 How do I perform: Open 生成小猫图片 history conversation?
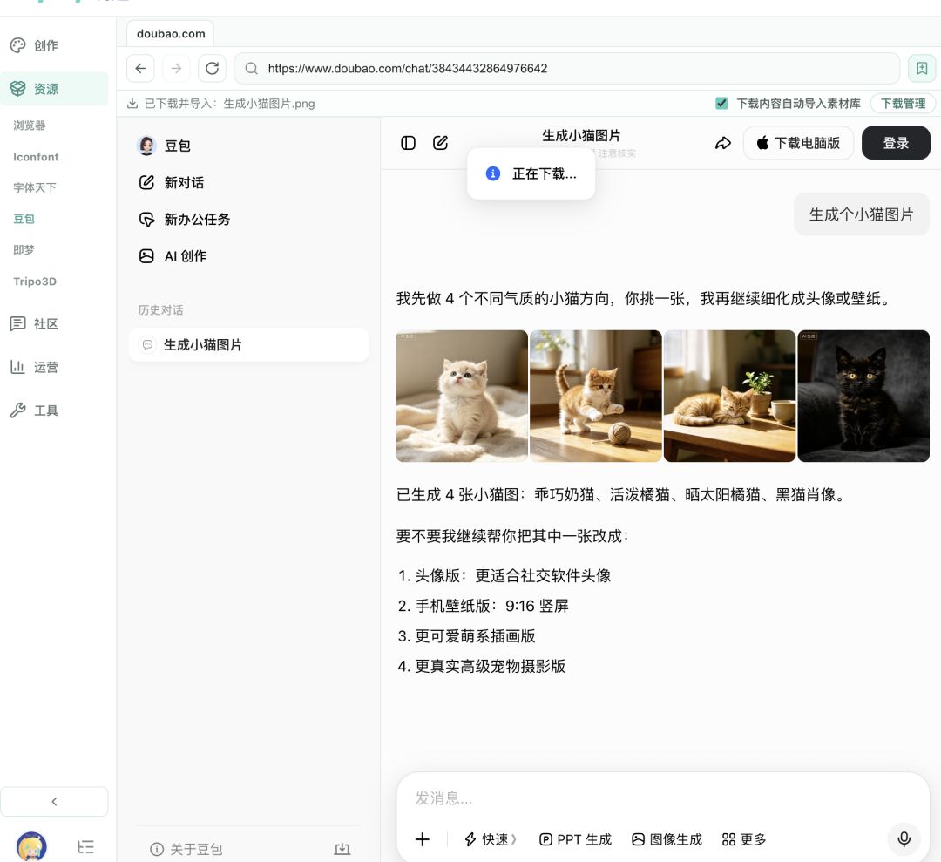[248, 344]
